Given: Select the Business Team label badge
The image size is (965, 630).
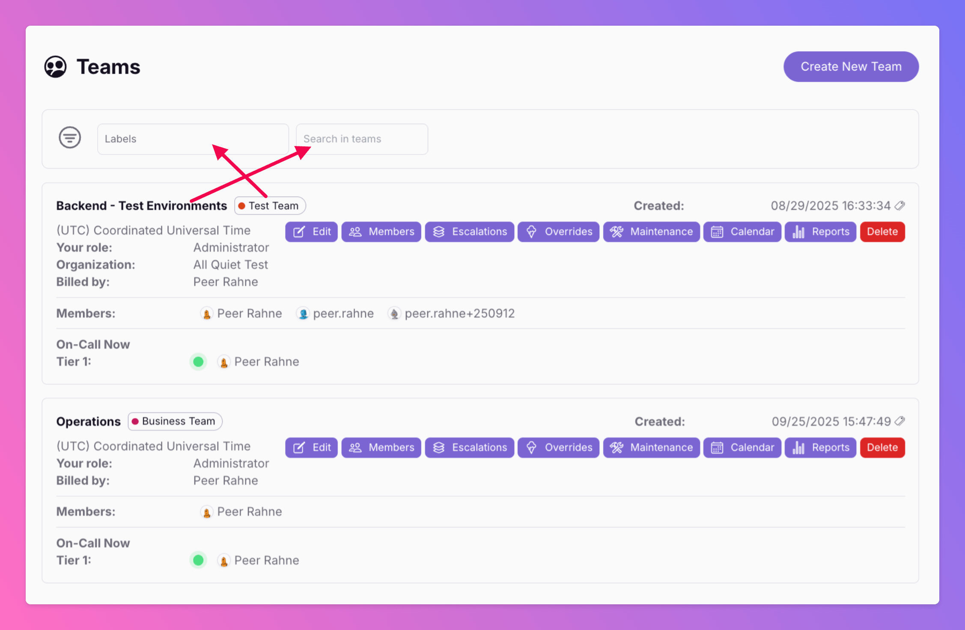Looking at the screenshot, I should pos(175,422).
